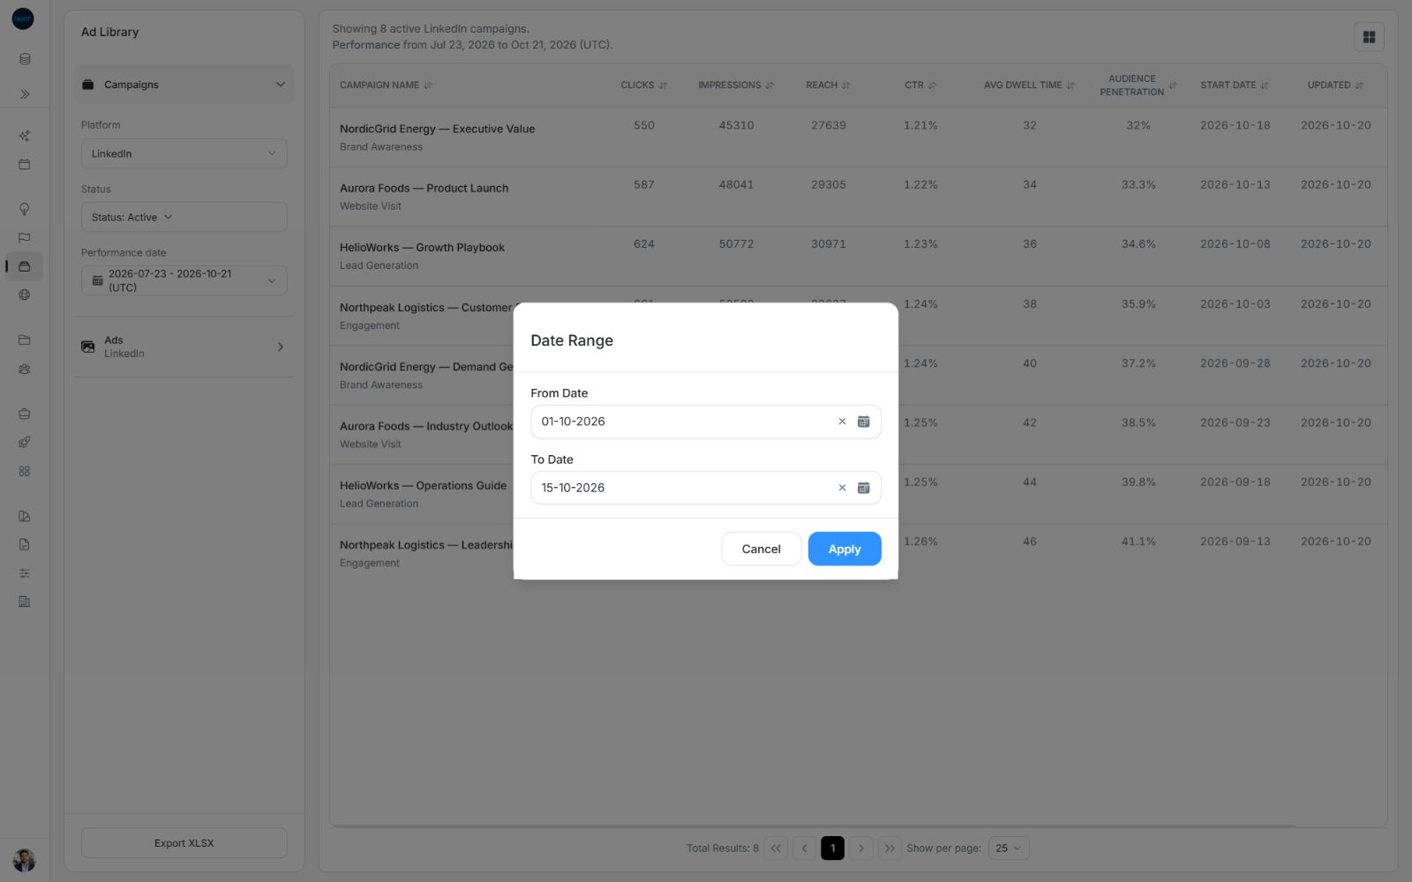This screenshot has height=882, width=1412.
Task: Export data with Export XLSX button
Action: tap(184, 843)
